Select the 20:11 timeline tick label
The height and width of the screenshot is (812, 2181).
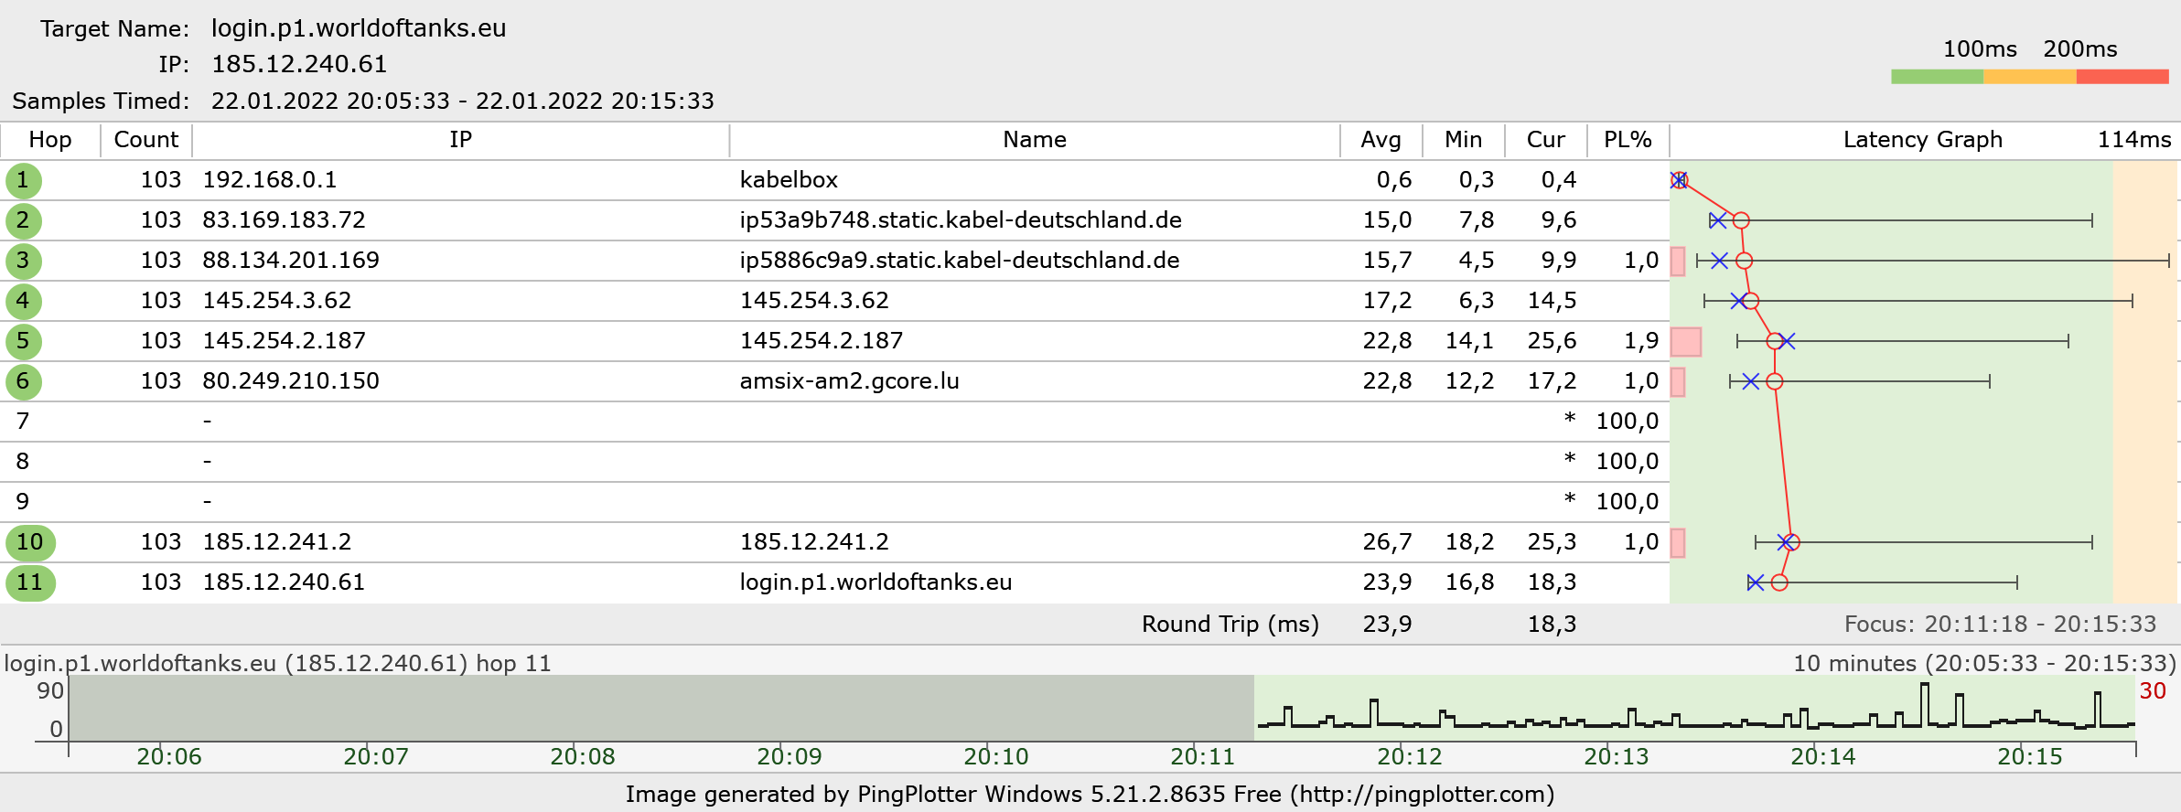tap(1203, 756)
